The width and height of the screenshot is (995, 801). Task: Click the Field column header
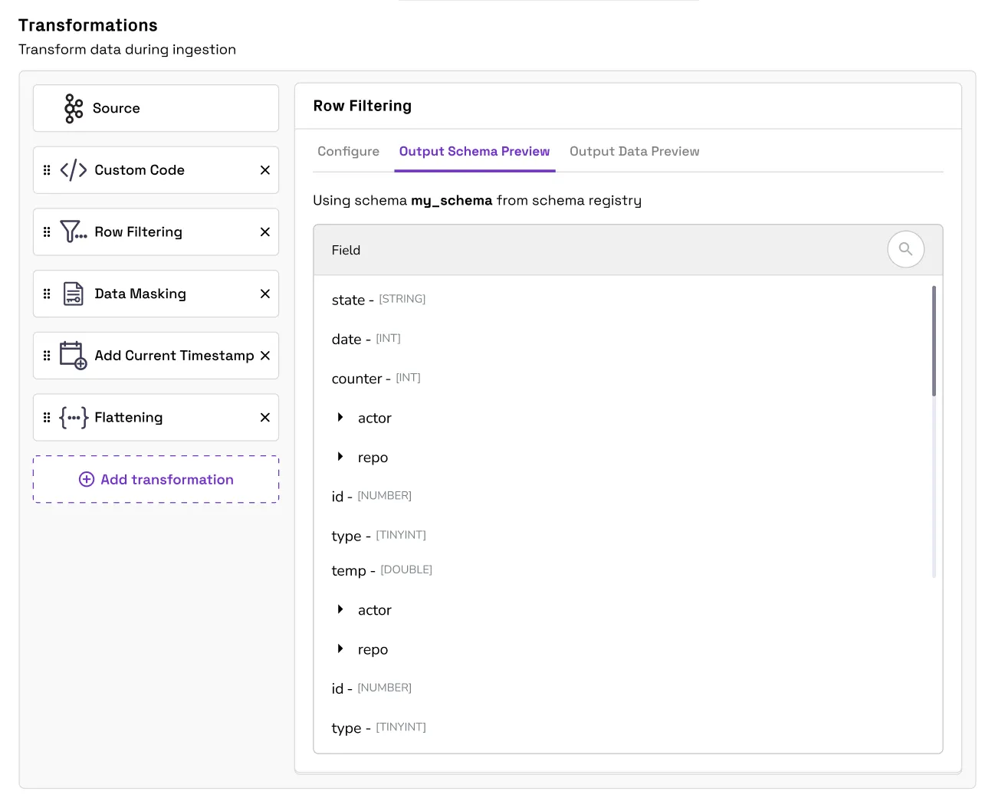click(346, 250)
